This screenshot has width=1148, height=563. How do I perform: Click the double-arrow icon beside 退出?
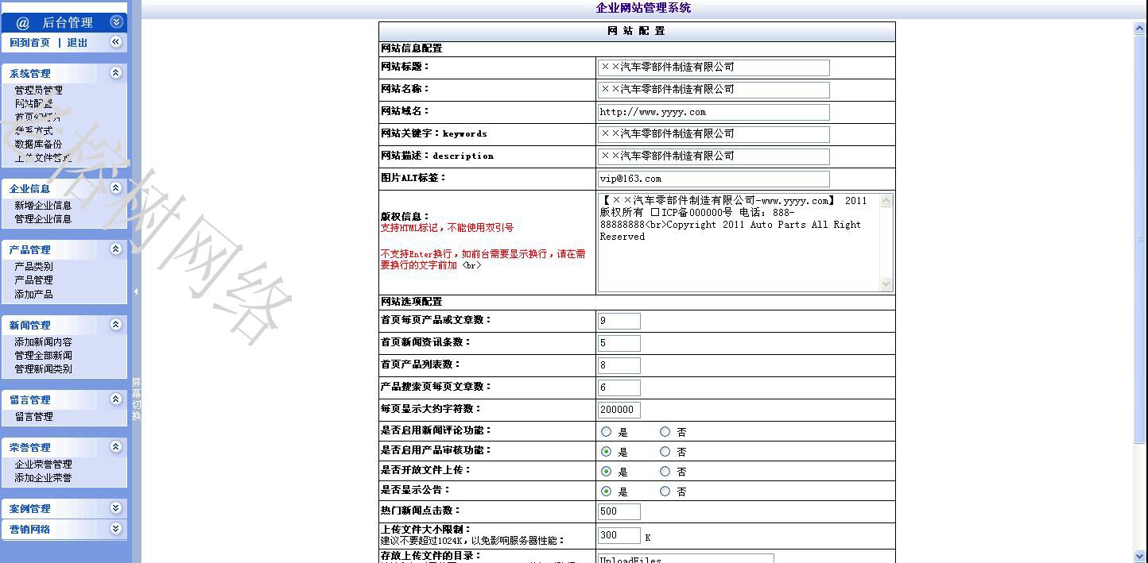pos(116,42)
